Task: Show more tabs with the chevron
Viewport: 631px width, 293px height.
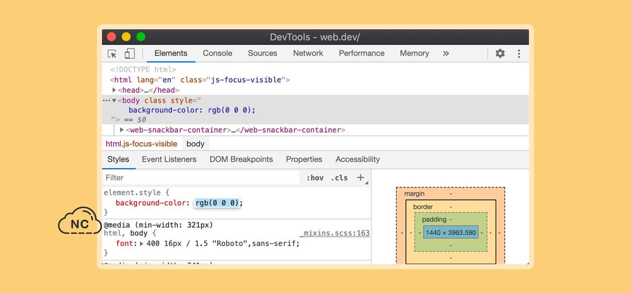Action: point(446,54)
